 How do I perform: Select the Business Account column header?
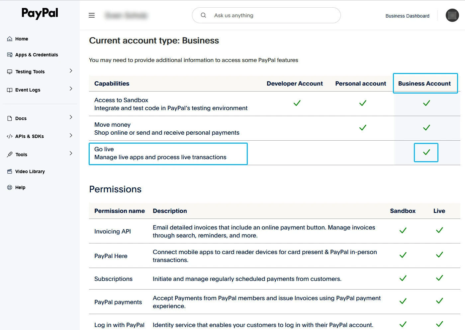(424, 84)
